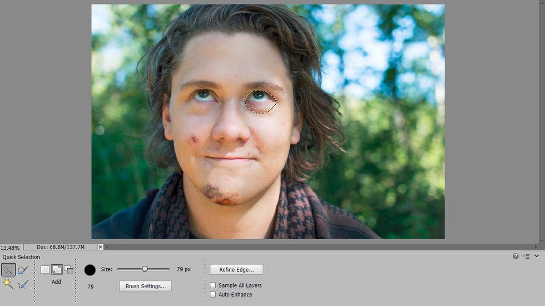Enable Auto-Enhance checkbox

tap(213, 294)
